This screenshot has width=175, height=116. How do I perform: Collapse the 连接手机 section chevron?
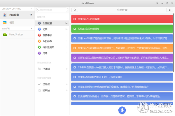pyautogui.click(x=32, y=29)
